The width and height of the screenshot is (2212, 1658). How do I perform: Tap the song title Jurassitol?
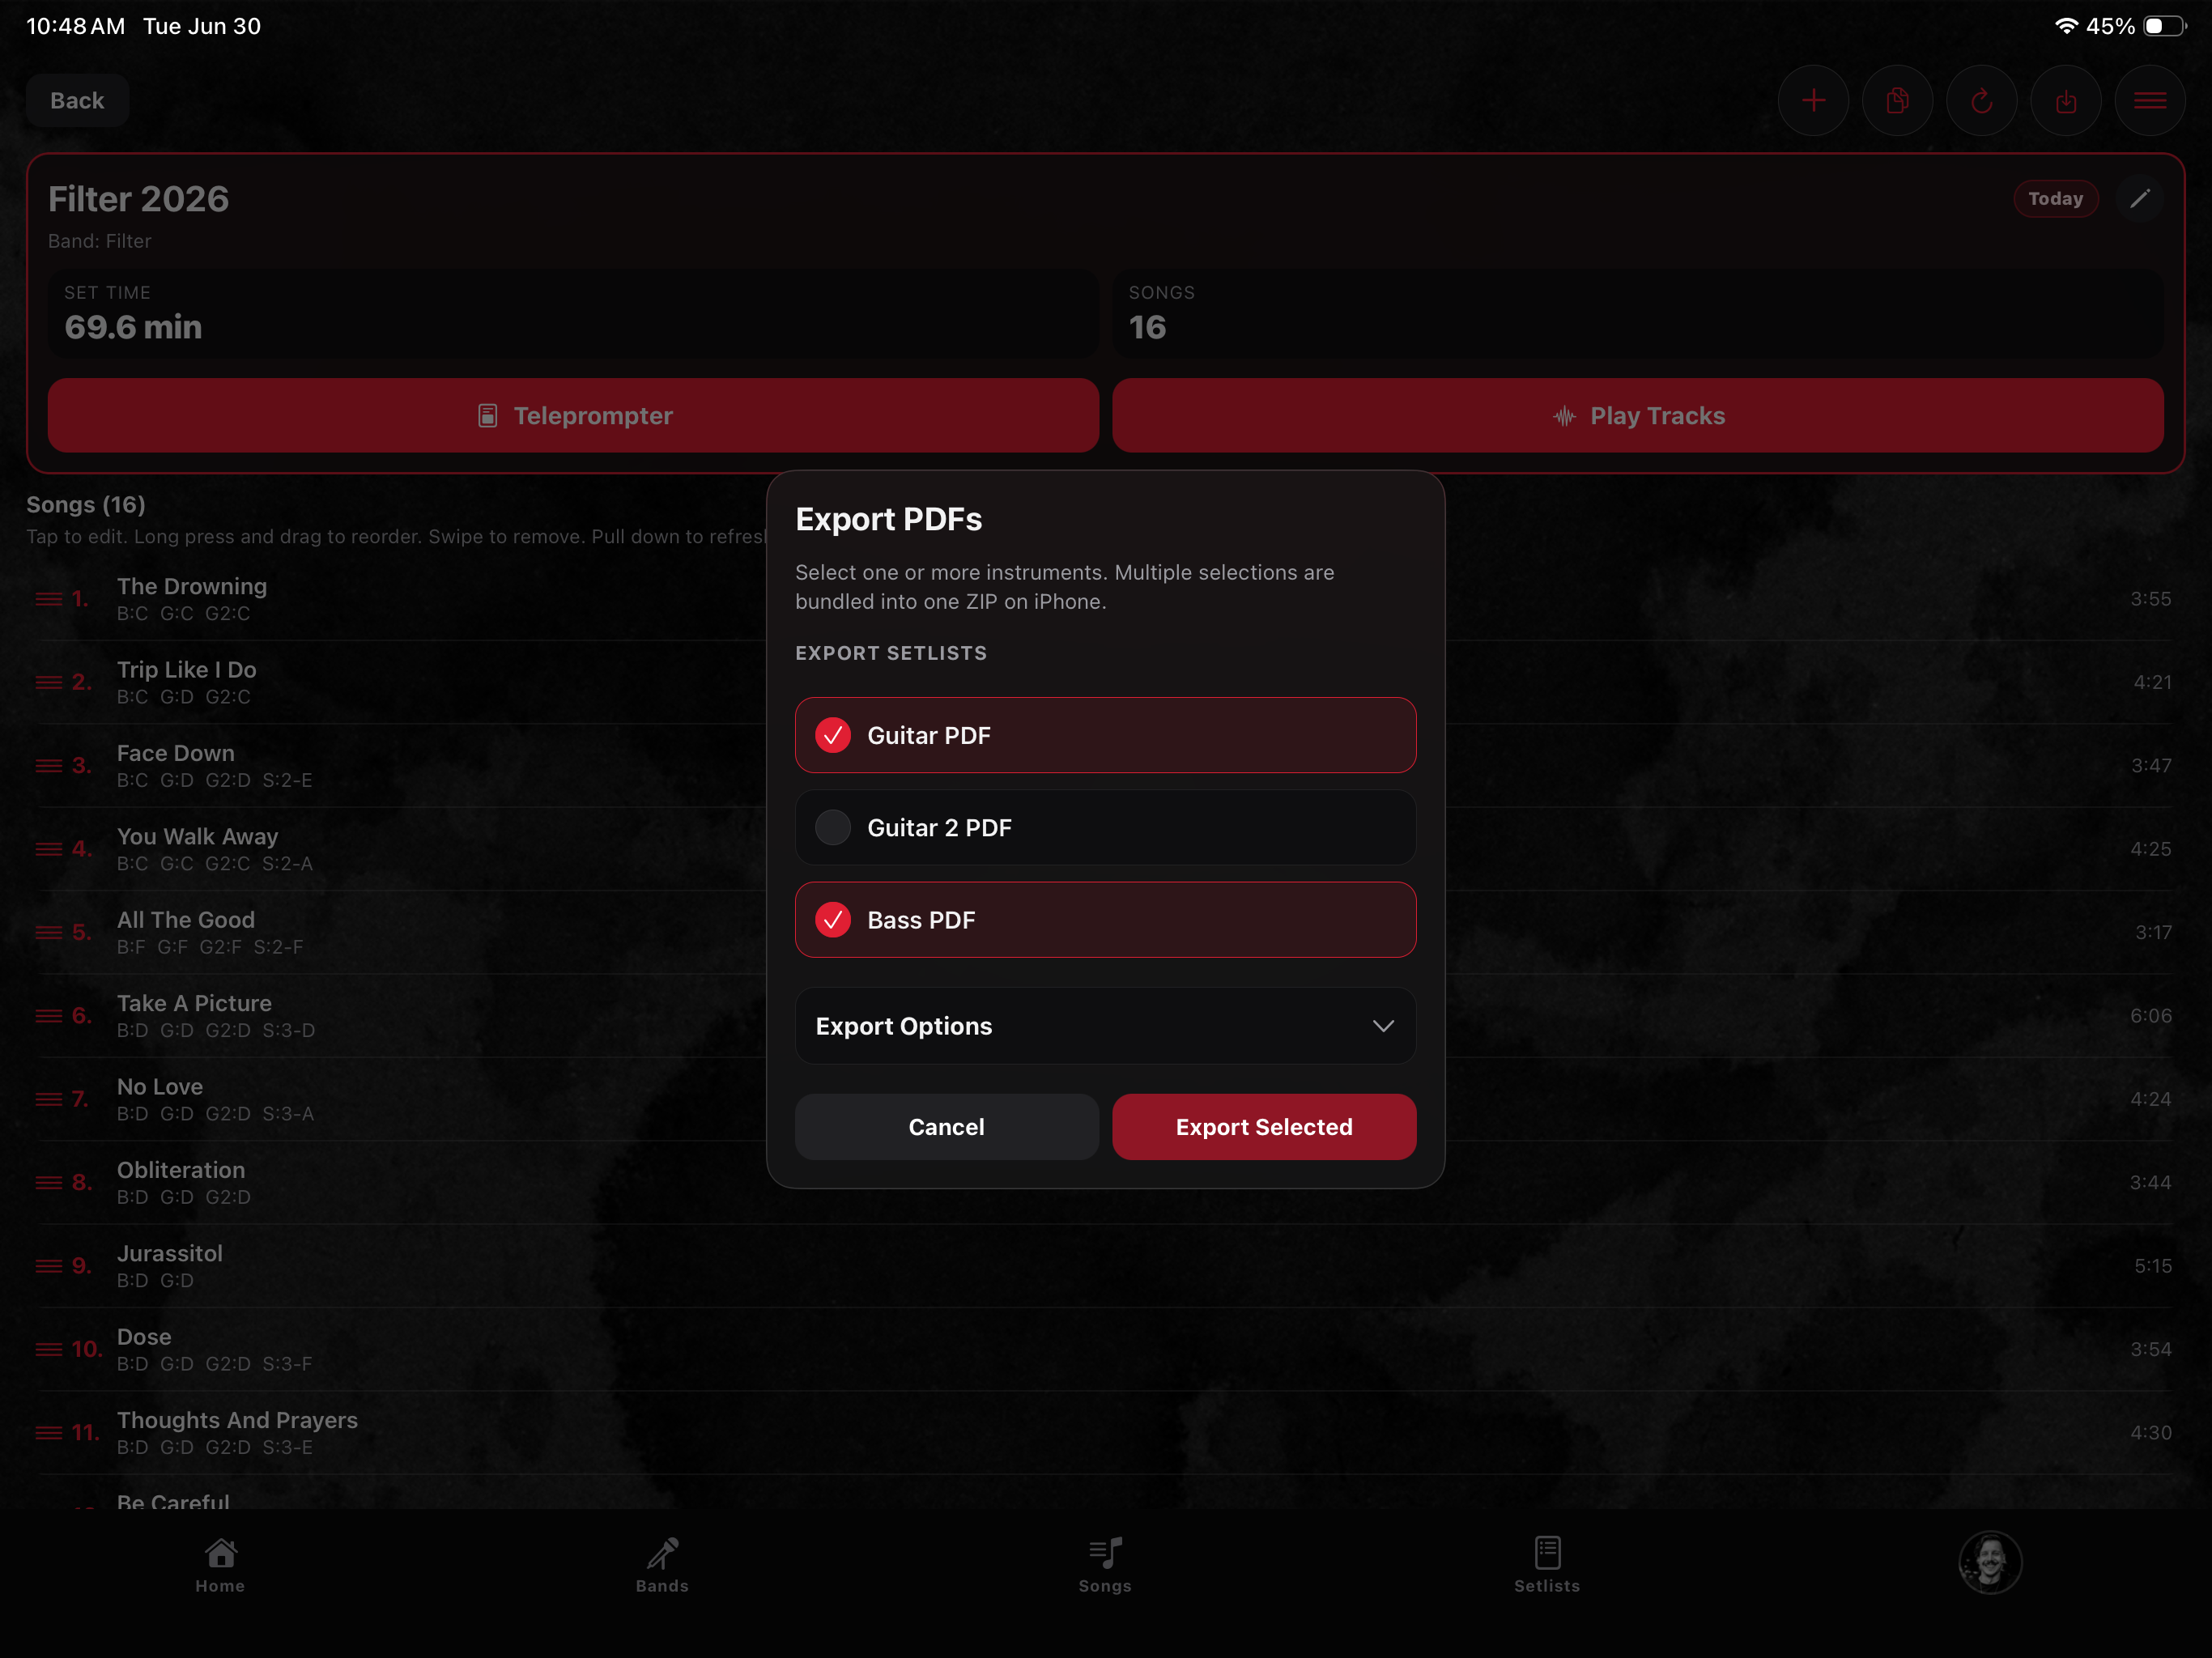click(x=170, y=1253)
